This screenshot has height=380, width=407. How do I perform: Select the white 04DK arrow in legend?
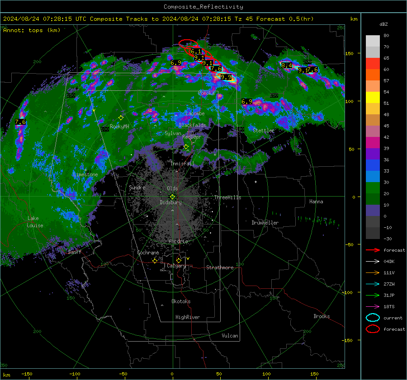[x=373, y=262]
